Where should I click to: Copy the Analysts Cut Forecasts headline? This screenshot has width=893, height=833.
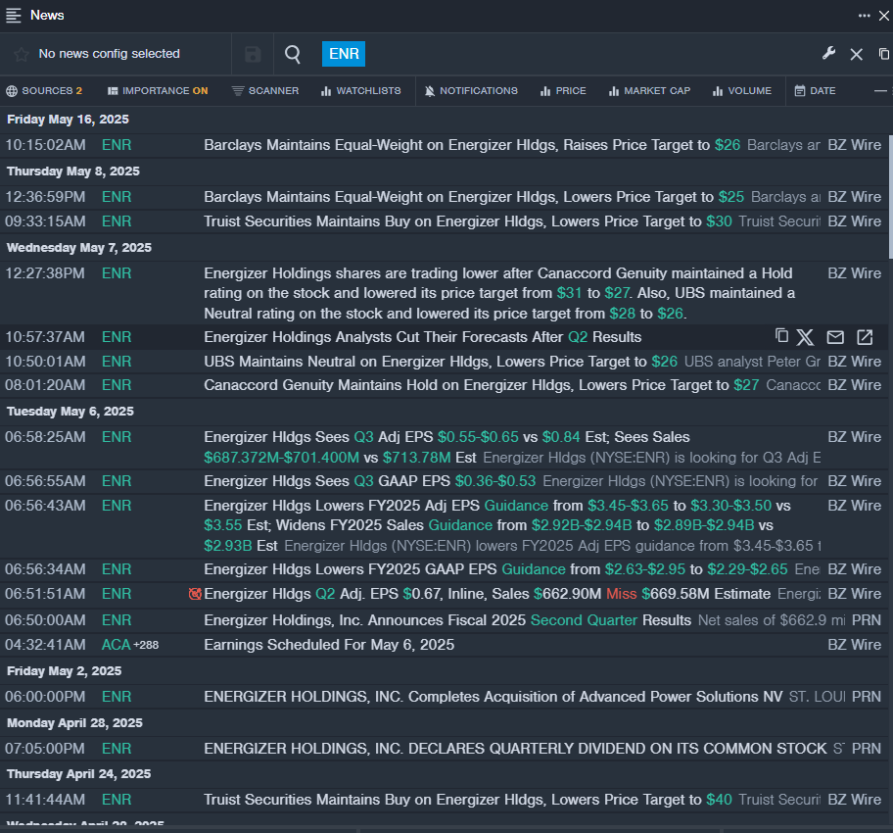pos(782,336)
